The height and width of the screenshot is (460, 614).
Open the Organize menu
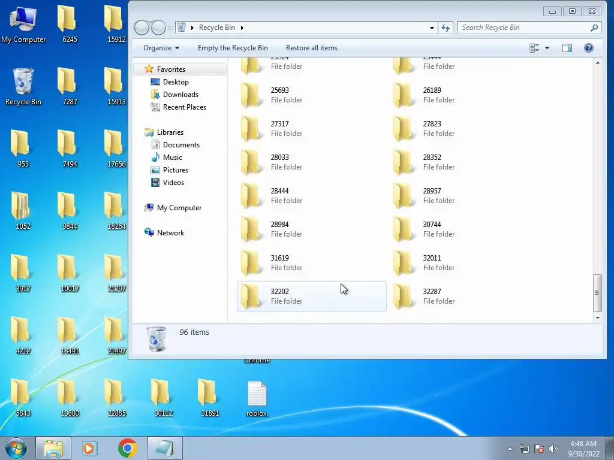161,48
